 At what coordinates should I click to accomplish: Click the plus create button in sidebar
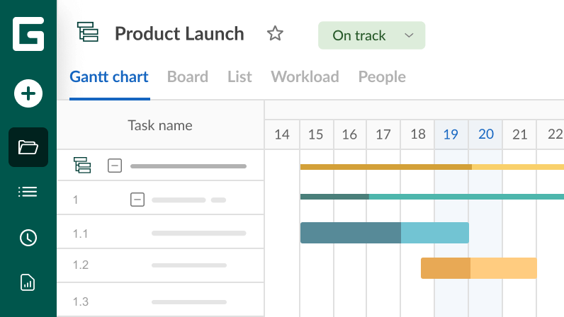click(x=28, y=93)
